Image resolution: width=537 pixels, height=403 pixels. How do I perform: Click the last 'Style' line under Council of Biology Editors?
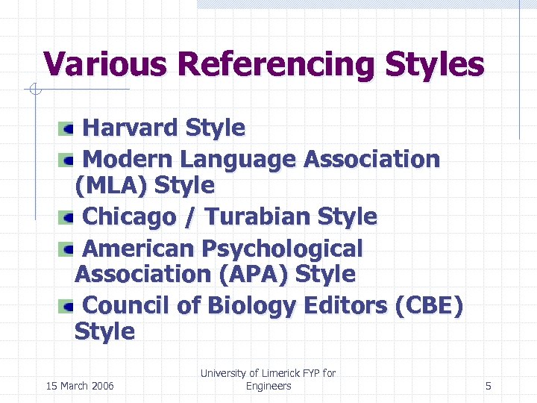105,331
